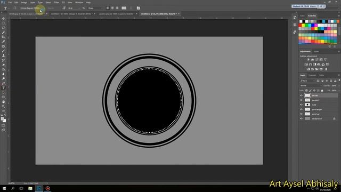Screen dimensions: 341x192
Task: Open the font size dropdown
Action: pyautogui.click(x=74, y=8)
